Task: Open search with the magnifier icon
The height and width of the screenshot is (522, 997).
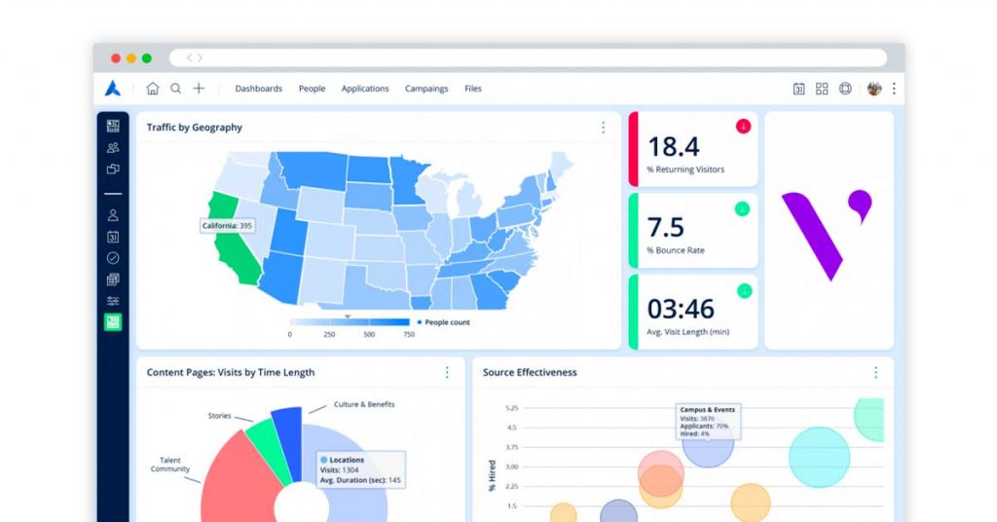Action: [175, 89]
